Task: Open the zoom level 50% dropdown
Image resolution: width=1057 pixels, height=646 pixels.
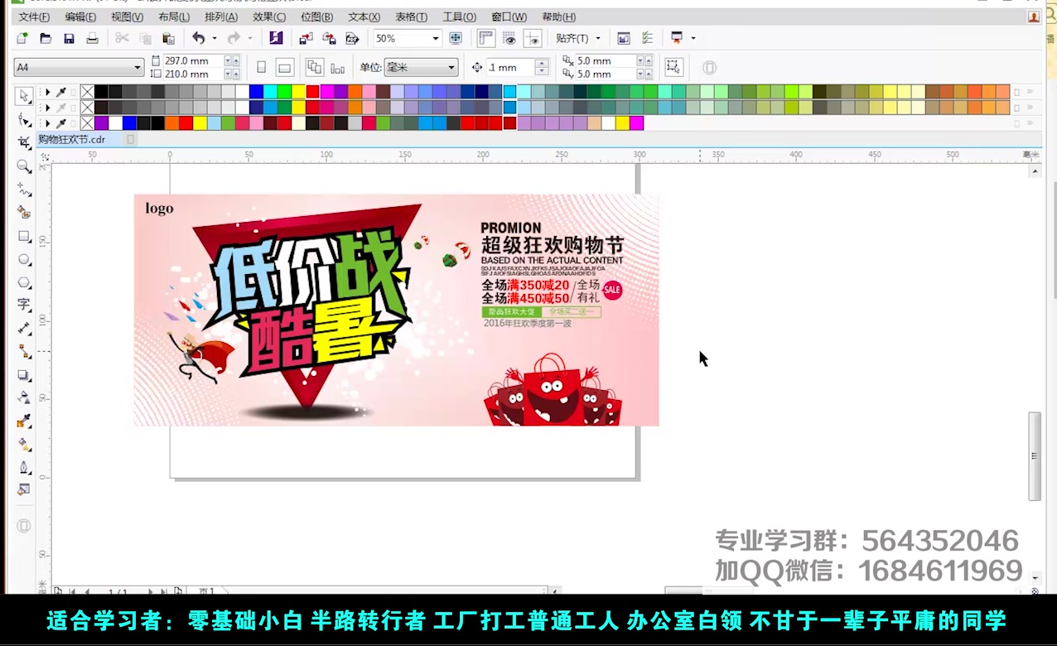Action: click(436, 38)
